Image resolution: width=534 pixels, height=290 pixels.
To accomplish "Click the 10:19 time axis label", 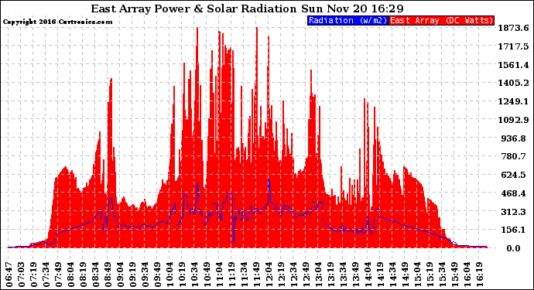I will point(182,275).
